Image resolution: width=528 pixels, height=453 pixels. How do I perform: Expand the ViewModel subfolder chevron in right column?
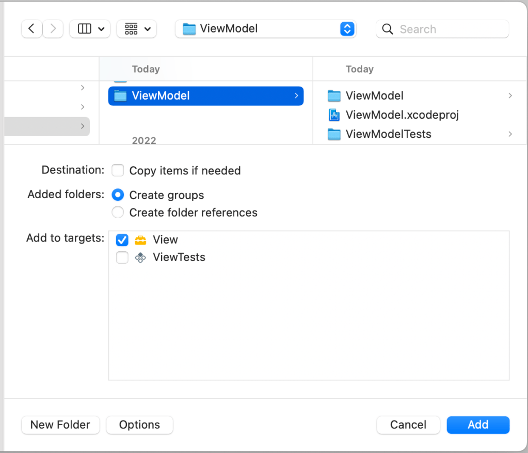(x=510, y=95)
